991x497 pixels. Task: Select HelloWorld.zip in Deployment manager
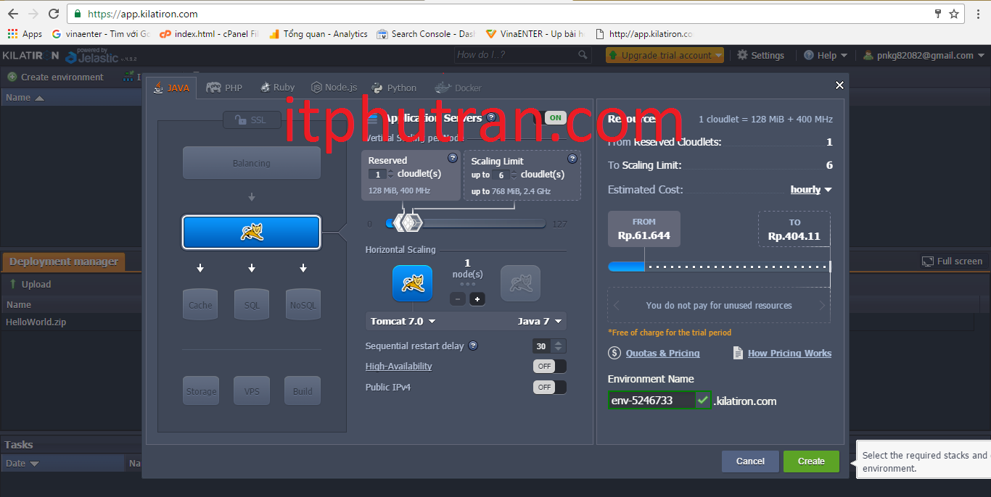tap(36, 322)
